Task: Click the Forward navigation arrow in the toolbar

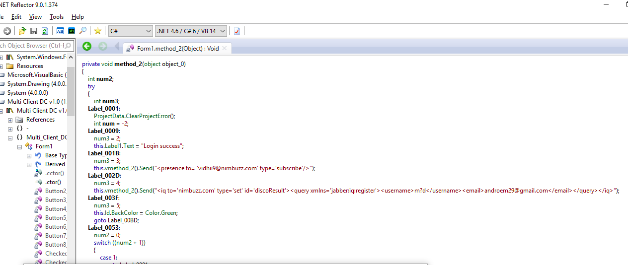Action: [7, 31]
